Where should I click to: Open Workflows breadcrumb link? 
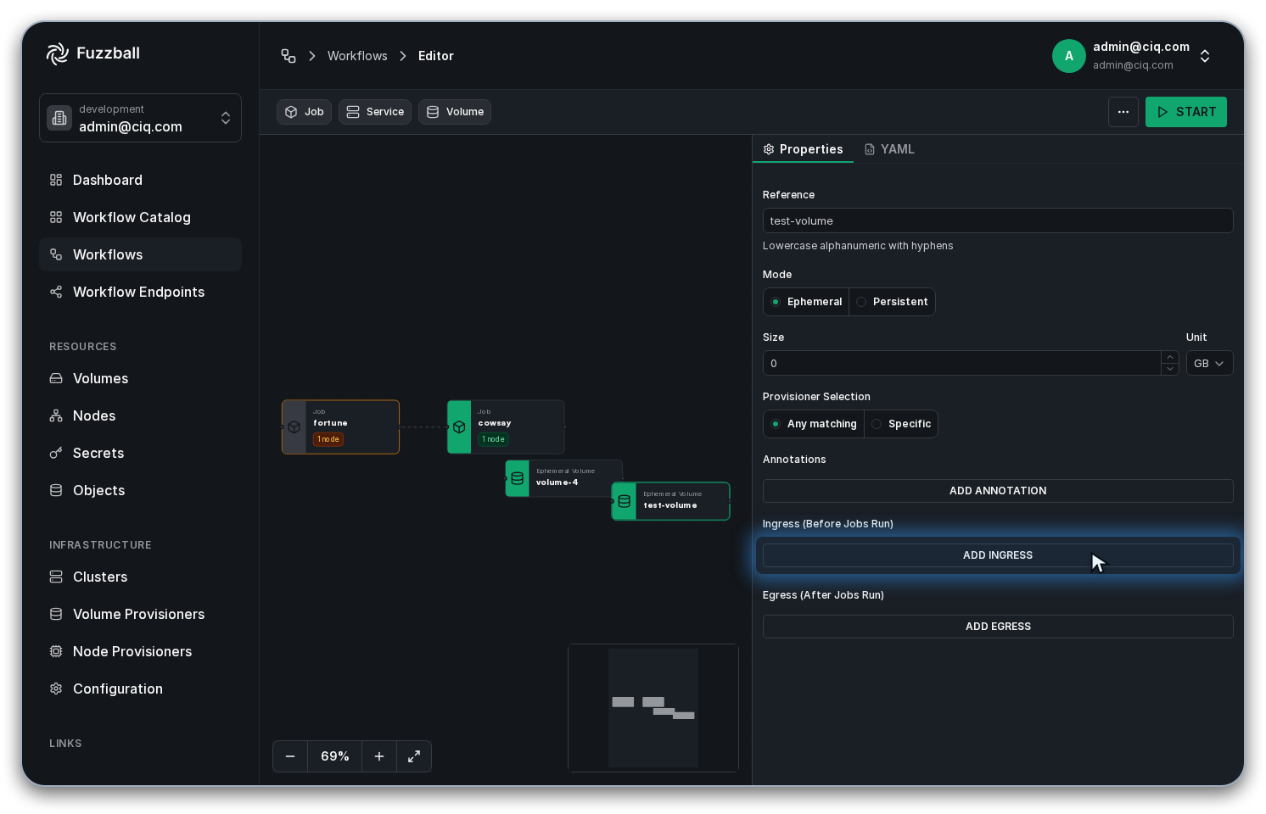click(x=357, y=56)
